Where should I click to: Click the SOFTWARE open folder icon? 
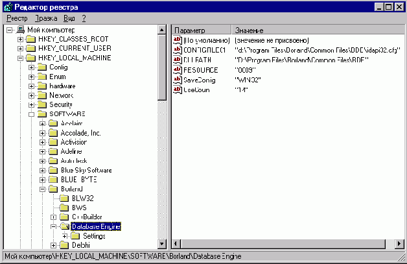(42, 114)
